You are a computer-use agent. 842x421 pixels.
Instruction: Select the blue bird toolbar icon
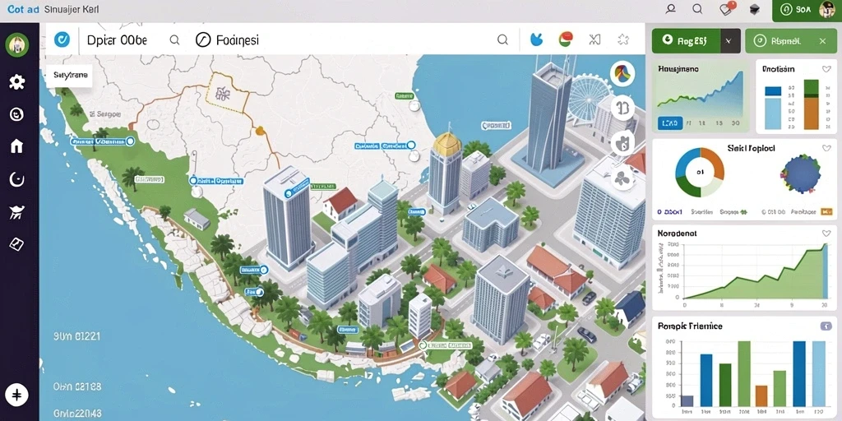coord(536,39)
